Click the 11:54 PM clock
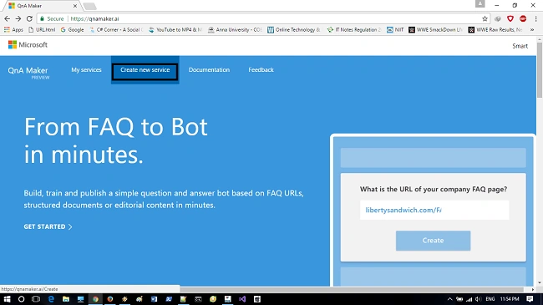This screenshot has height=305, width=543. [x=510, y=299]
